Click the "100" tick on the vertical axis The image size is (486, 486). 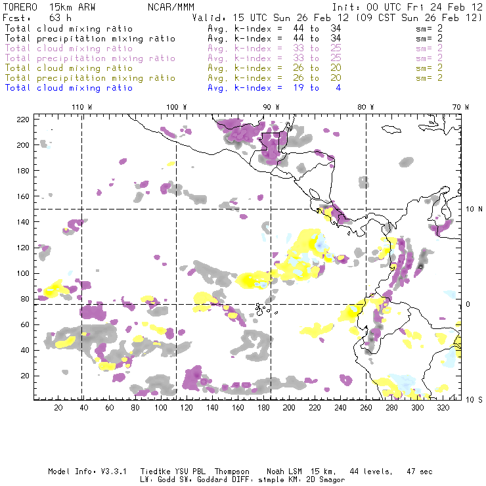pos(23,273)
